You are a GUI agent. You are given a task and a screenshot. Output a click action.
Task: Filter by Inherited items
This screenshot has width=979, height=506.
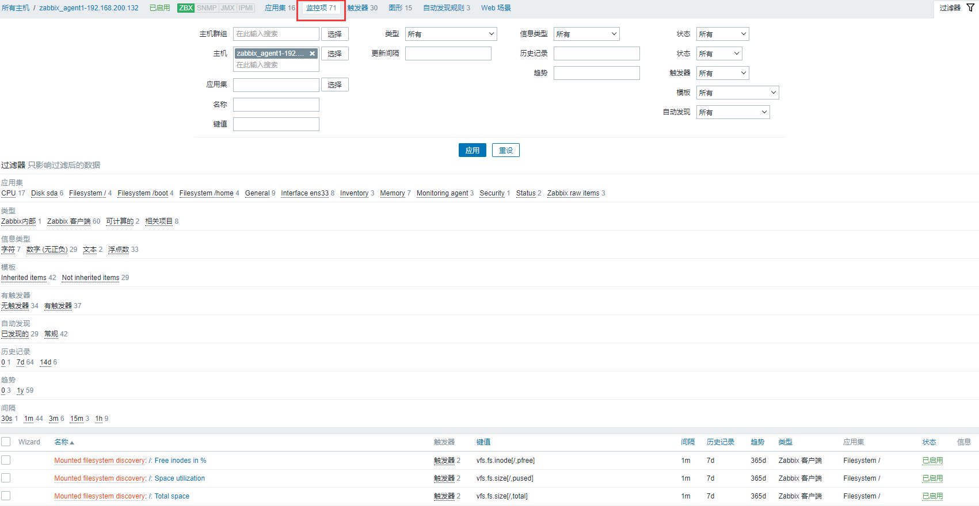[24, 278]
